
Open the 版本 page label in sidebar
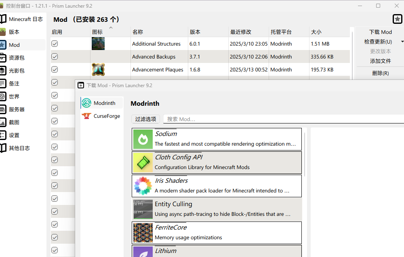click(x=14, y=32)
